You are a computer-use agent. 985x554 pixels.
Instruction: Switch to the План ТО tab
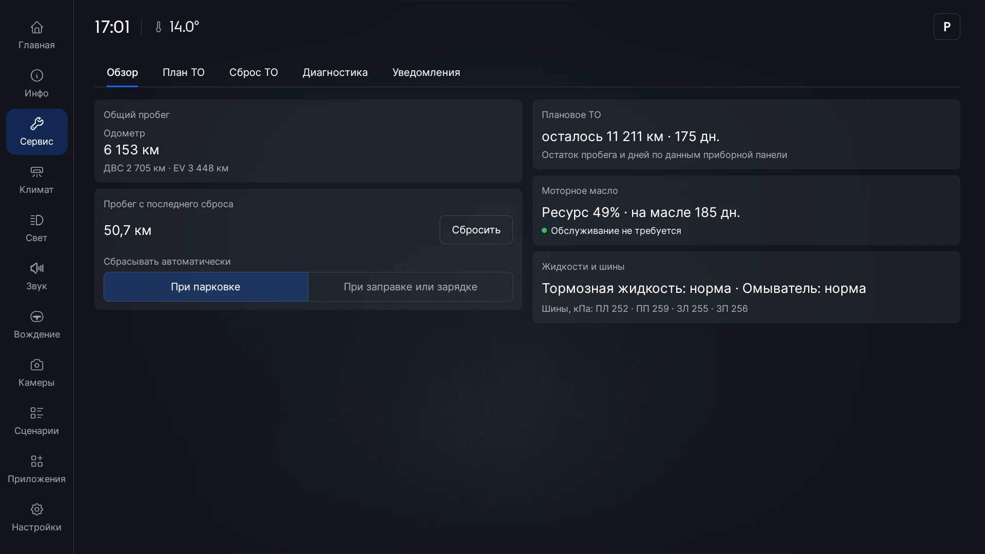[x=184, y=72]
